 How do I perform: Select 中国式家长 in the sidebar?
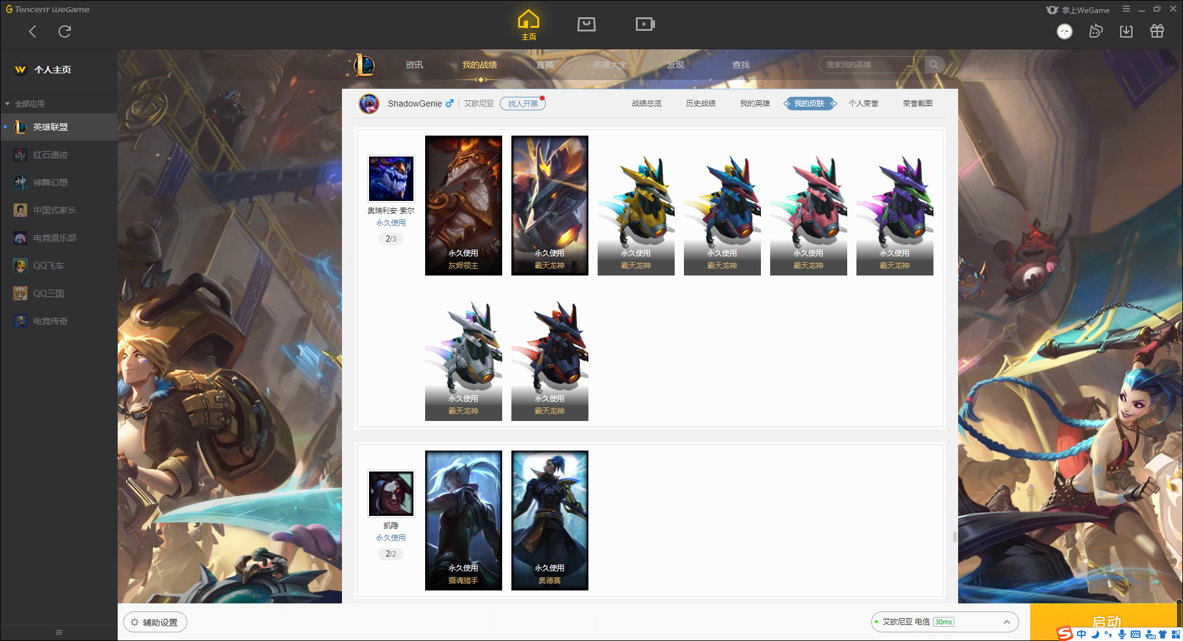[59, 210]
